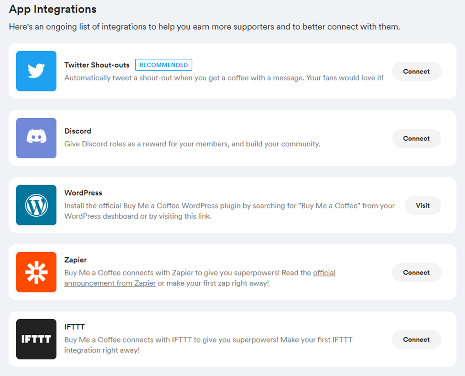
Task: Click the Discord logo icon
Action: pos(36,138)
